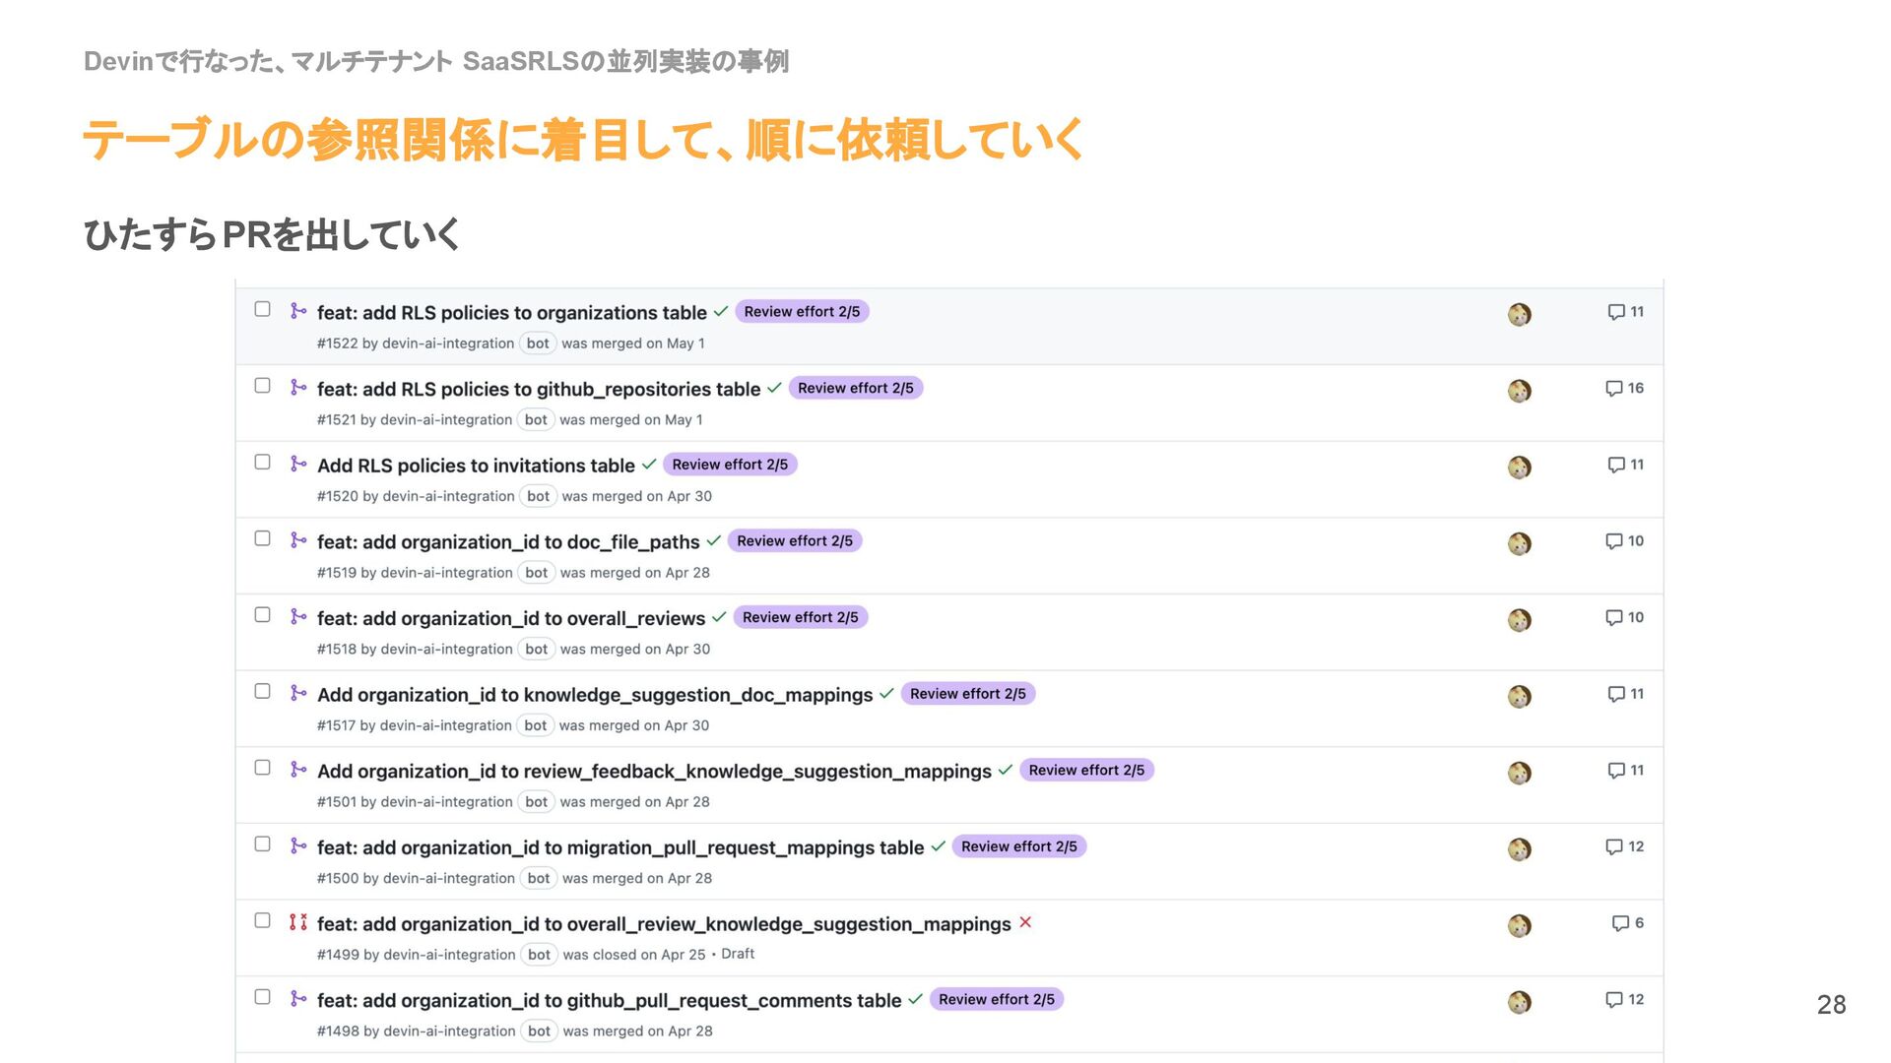Click assignee avatar on PR #1499
The width and height of the screenshot is (1891, 1063).
pyautogui.click(x=1520, y=926)
